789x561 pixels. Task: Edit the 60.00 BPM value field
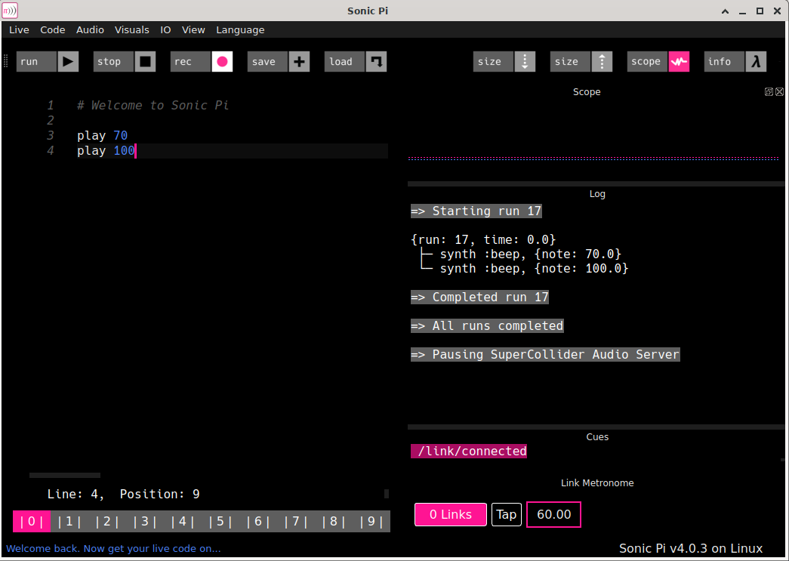tap(553, 514)
